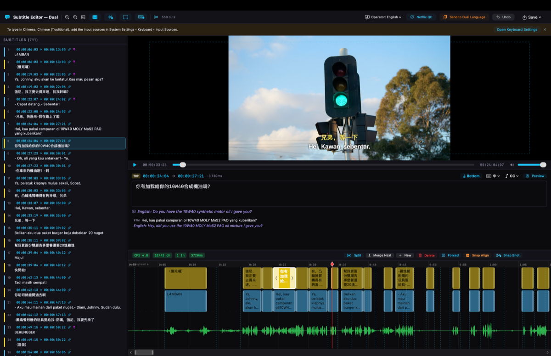Select the L4MBAN blue timeline clip
This screenshot has height=356, width=551.
point(186,301)
